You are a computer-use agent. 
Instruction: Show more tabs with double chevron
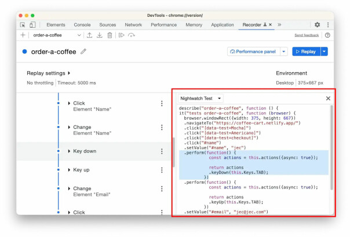click(x=279, y=25)
